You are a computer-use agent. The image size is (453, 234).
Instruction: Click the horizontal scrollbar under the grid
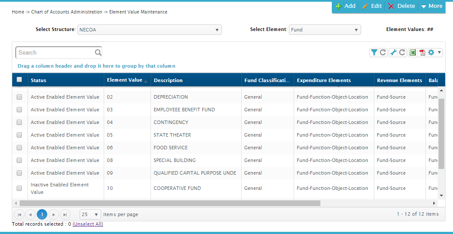(170, 203)
